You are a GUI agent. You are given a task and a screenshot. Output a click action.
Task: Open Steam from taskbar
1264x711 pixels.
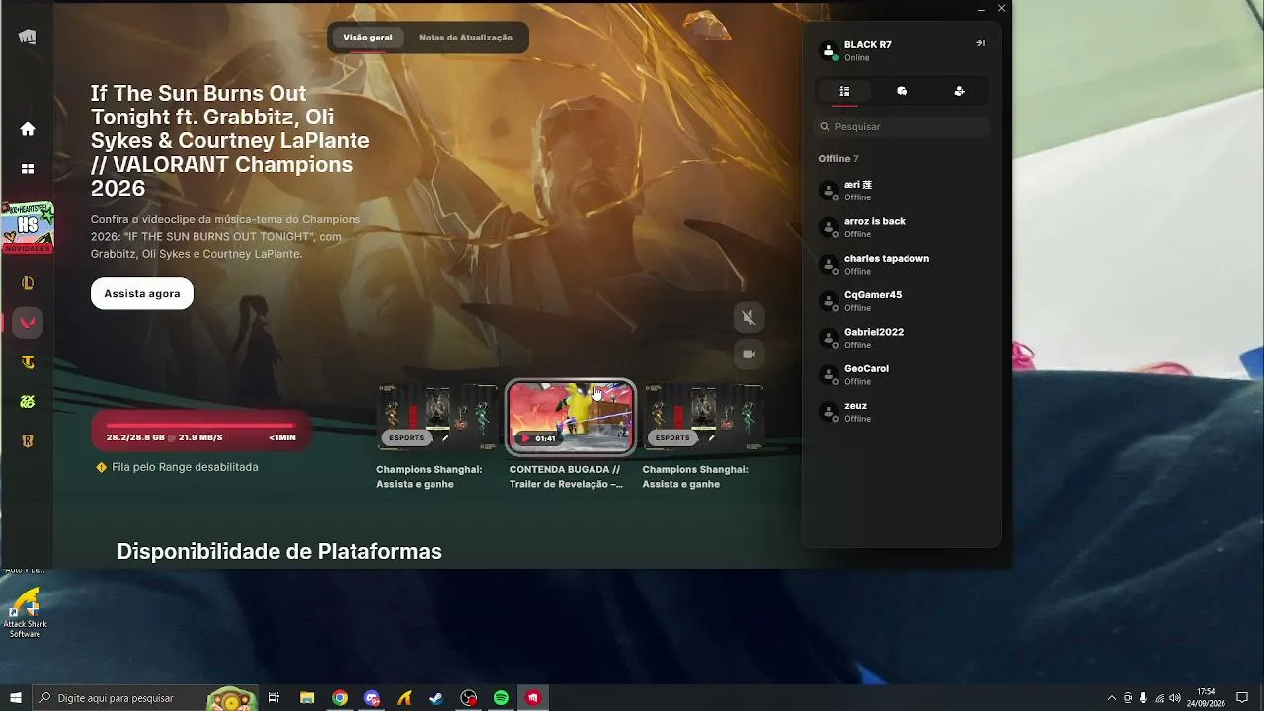point(435,698)
